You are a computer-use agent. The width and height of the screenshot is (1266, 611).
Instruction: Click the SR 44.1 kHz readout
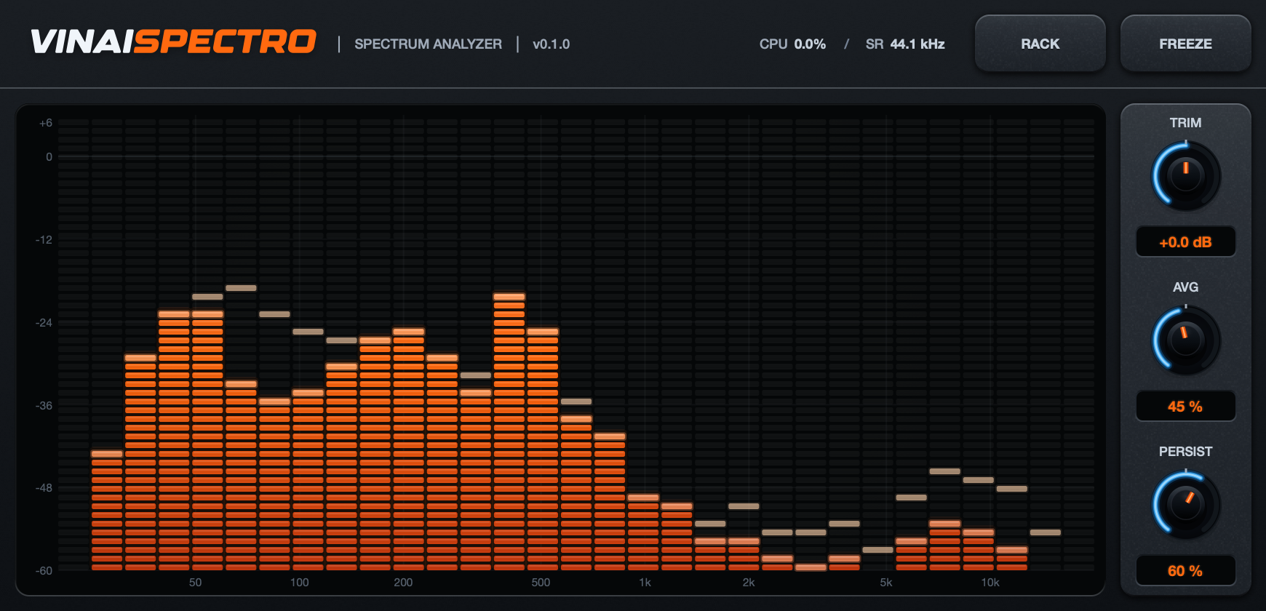[x=905, y=44]
